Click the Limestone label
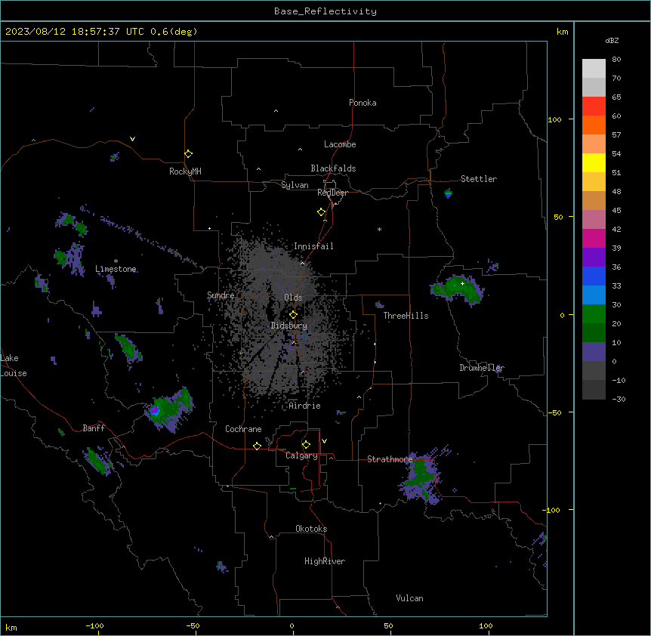The height and width of the screenshot is (636, 651). click(x=116, y=269)
